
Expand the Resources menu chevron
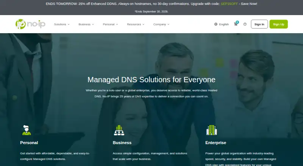[144, 25]
